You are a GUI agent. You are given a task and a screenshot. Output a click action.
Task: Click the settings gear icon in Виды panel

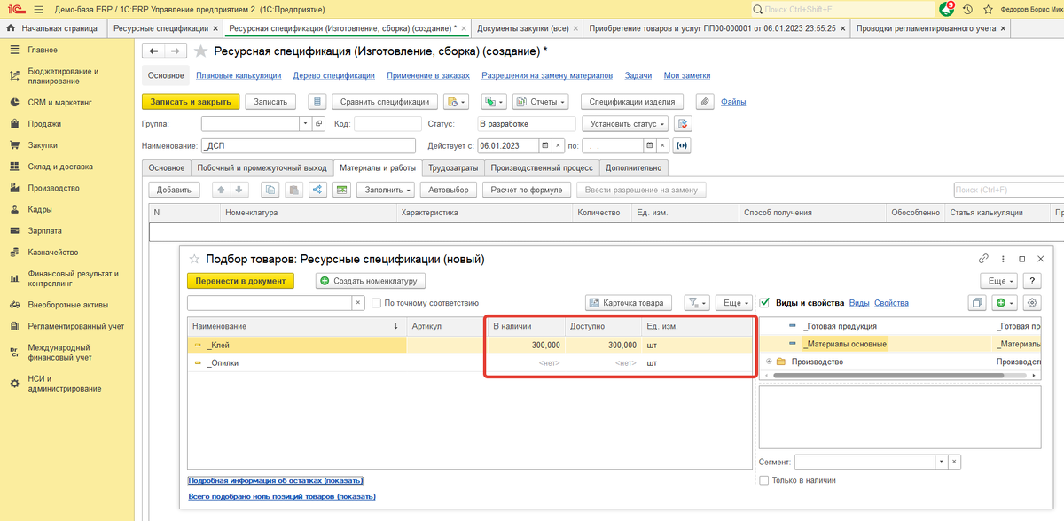1032,303
